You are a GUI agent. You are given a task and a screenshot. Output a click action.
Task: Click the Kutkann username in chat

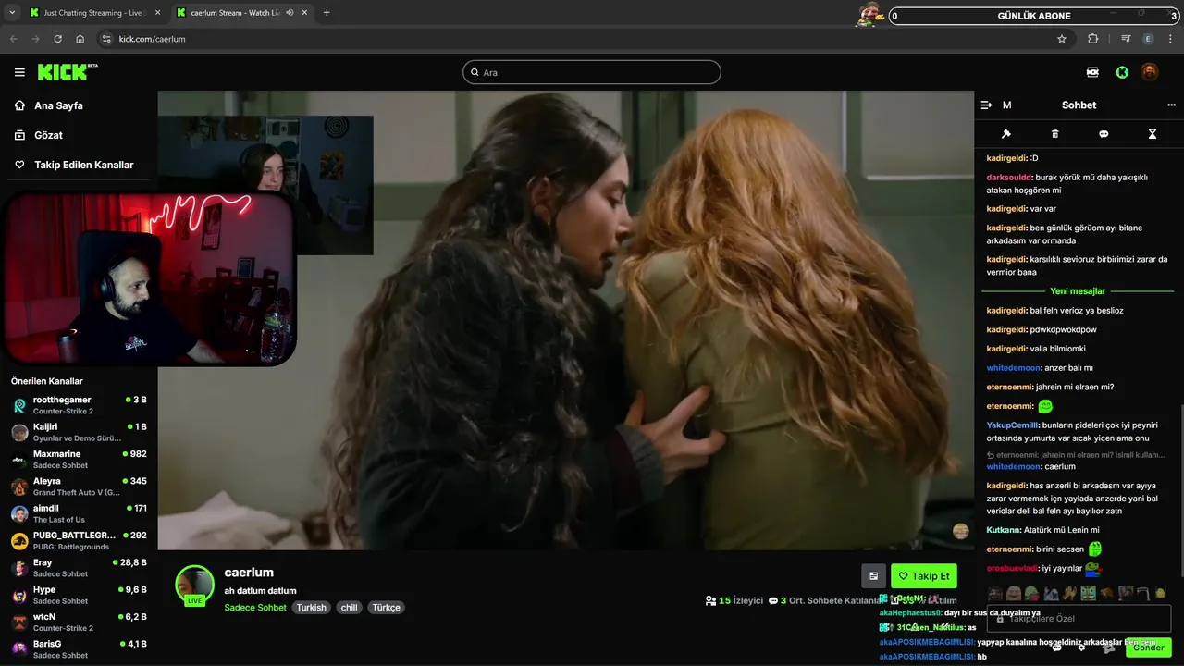(1004, 530)
